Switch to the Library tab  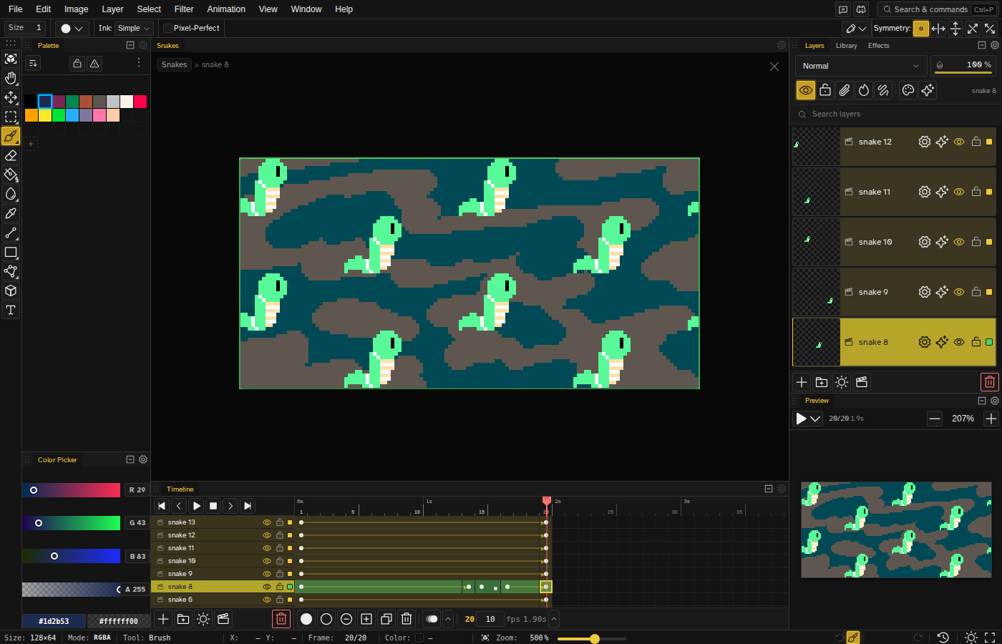pos(846,46)
